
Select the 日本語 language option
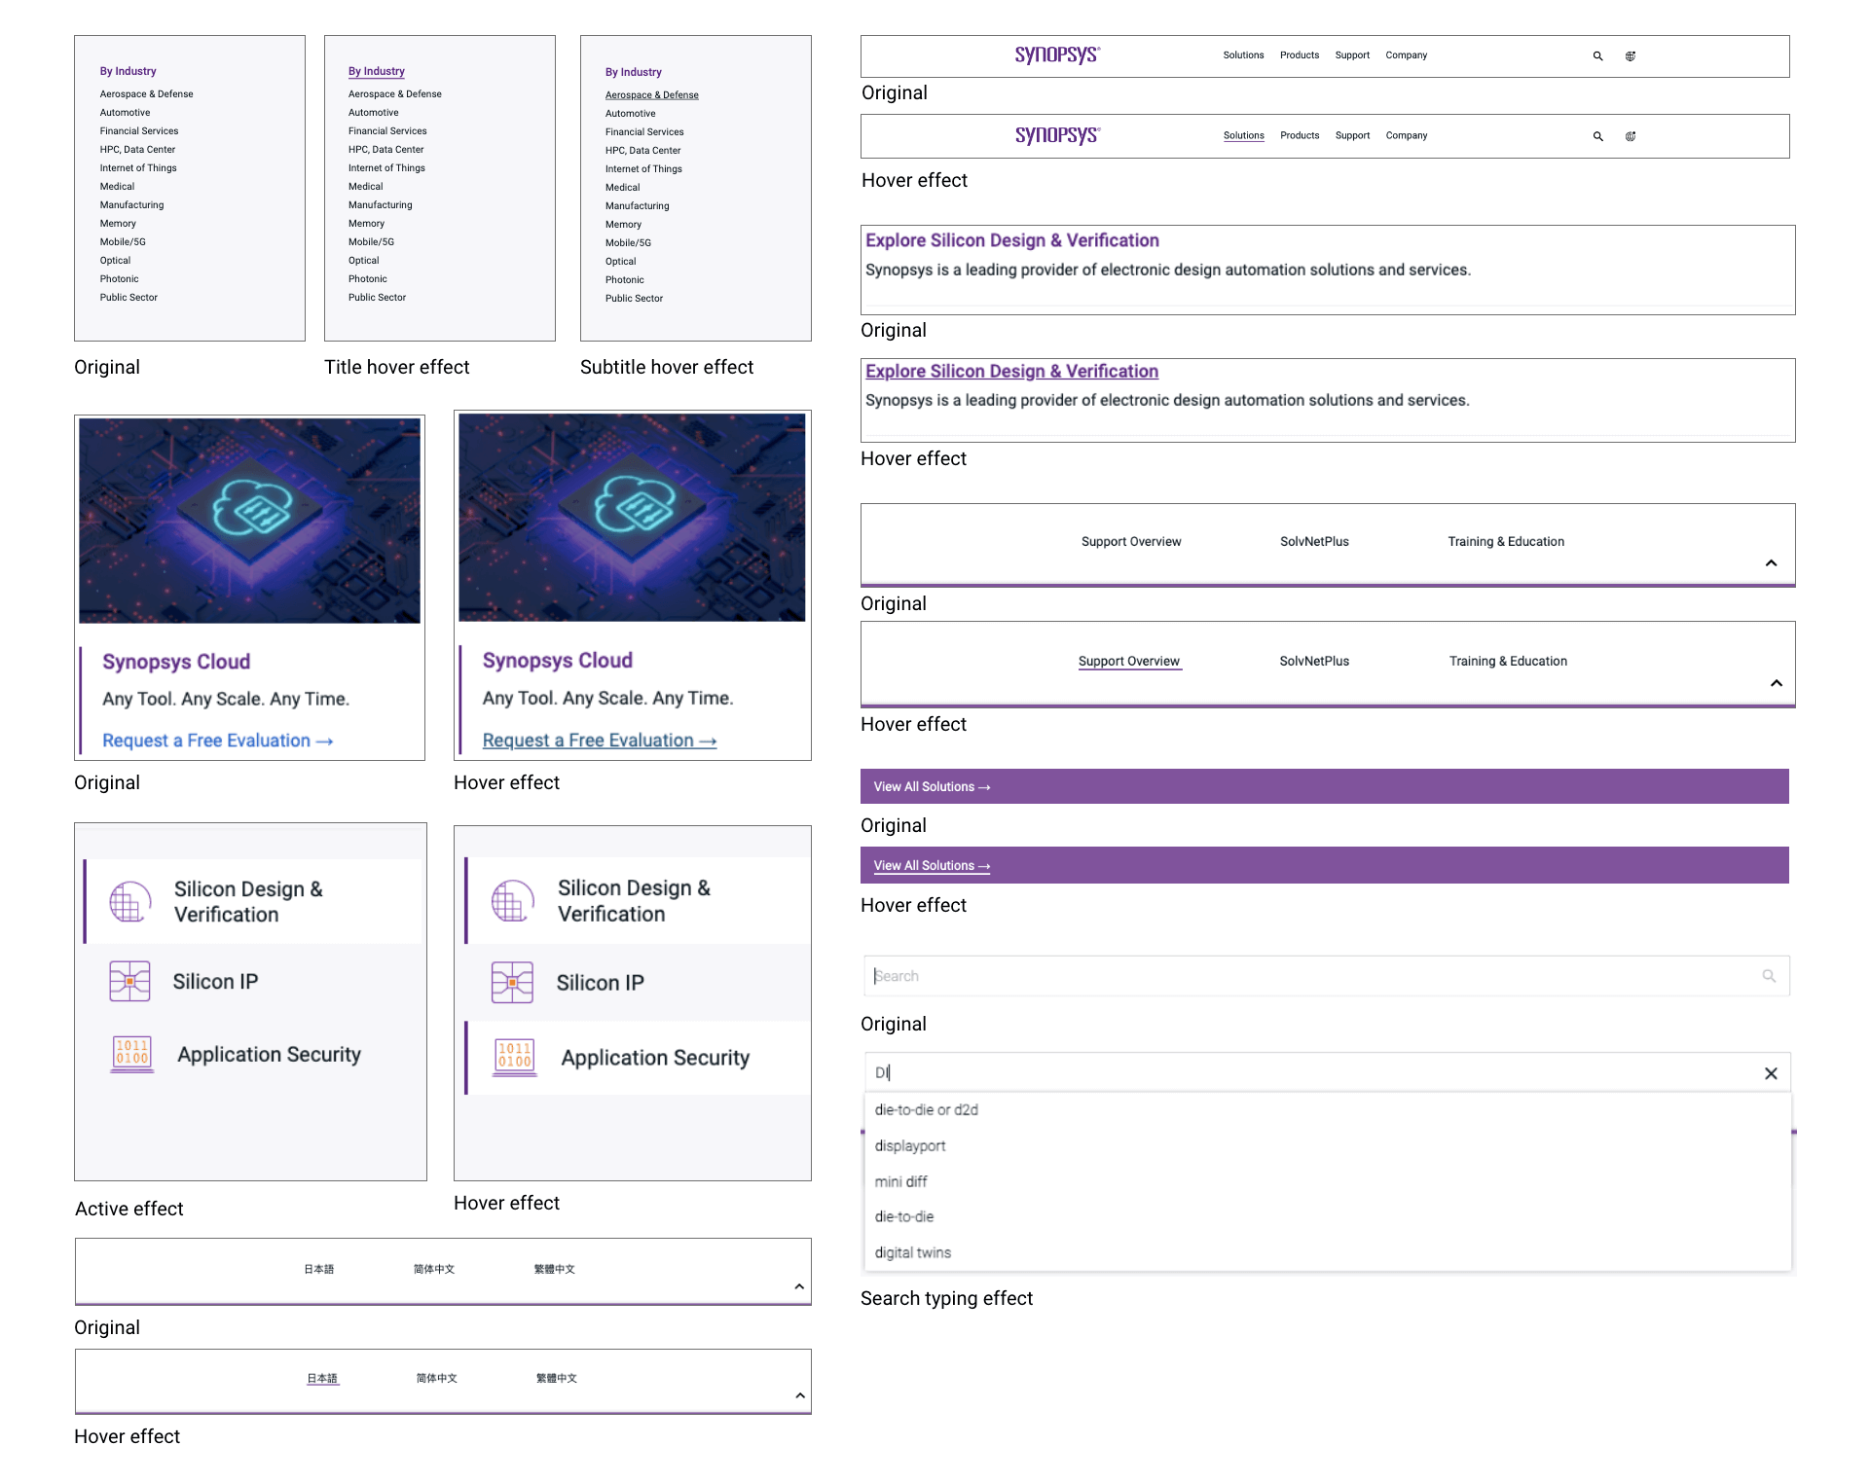point(319,1269)
